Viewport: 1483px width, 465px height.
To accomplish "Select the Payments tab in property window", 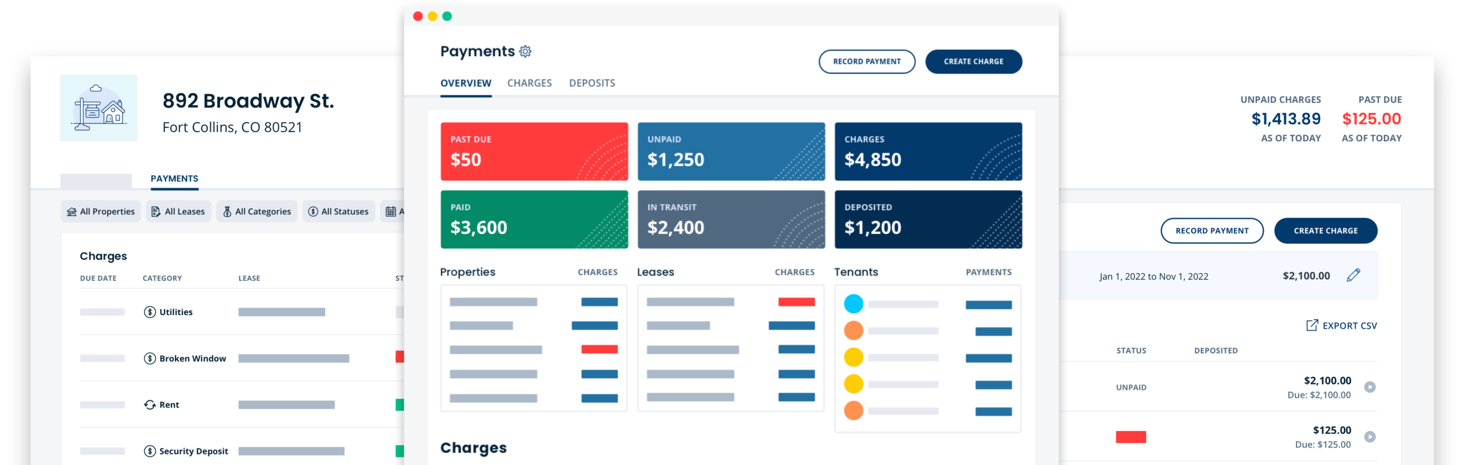I will click(174, 178).
